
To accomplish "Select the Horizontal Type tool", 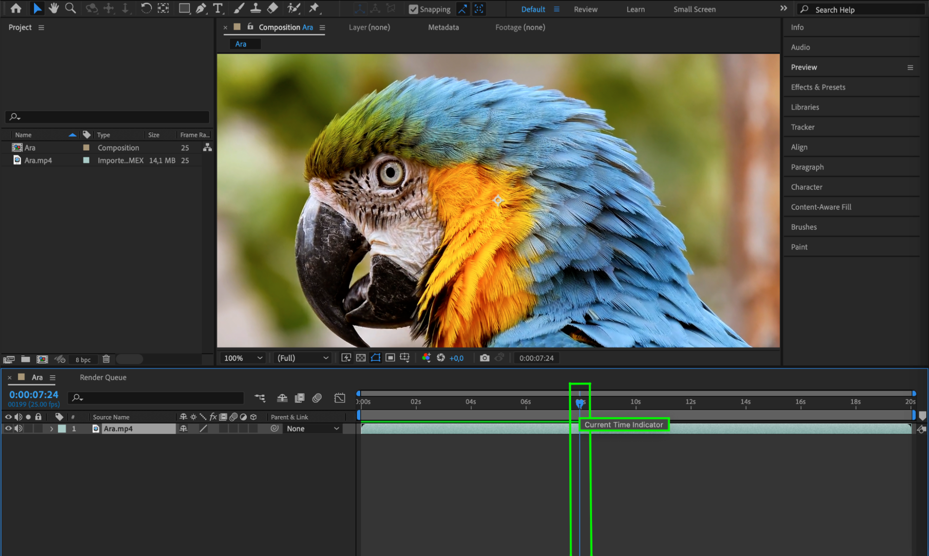I will [x=217, y=8].
